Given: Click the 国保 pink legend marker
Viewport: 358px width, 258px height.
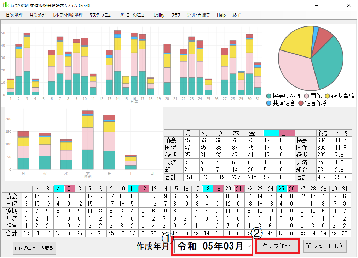Looking at the screenshot, I should [x=306, y=96].
